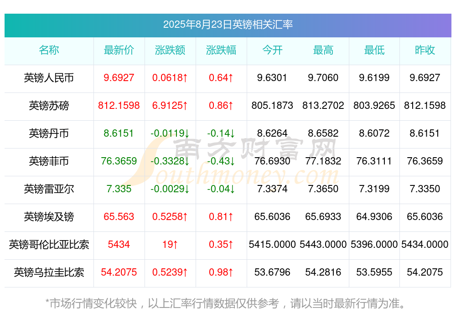The width and height of the screenshot is (456, 318).
Task: Click change percent 0.64↑
Action: pyautogui.click(x=221, y=78)
